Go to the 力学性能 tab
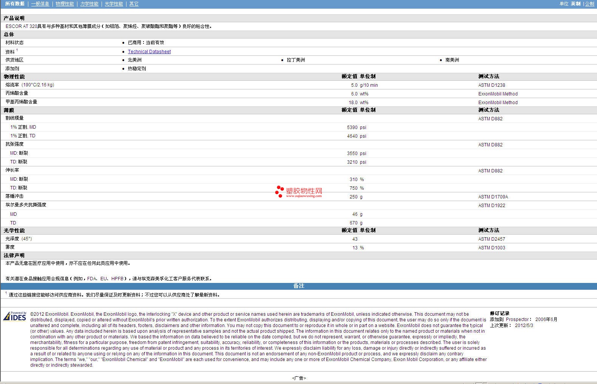 (x=89, y=4)
